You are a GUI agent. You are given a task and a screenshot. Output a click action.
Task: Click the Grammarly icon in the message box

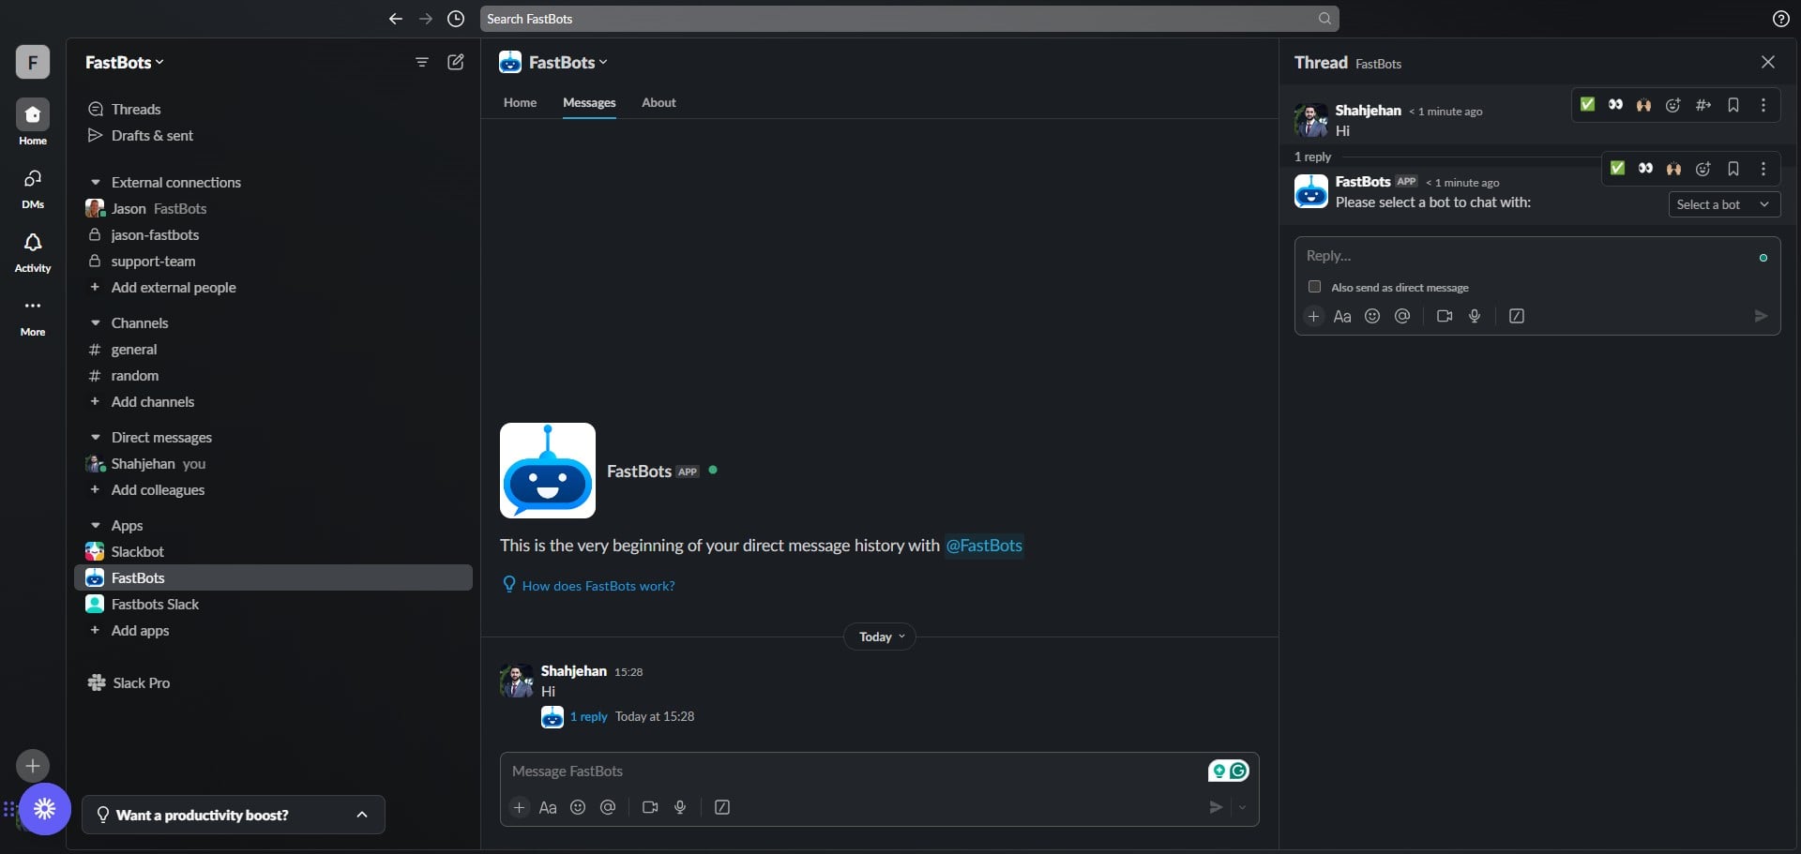coord(1238,771)
